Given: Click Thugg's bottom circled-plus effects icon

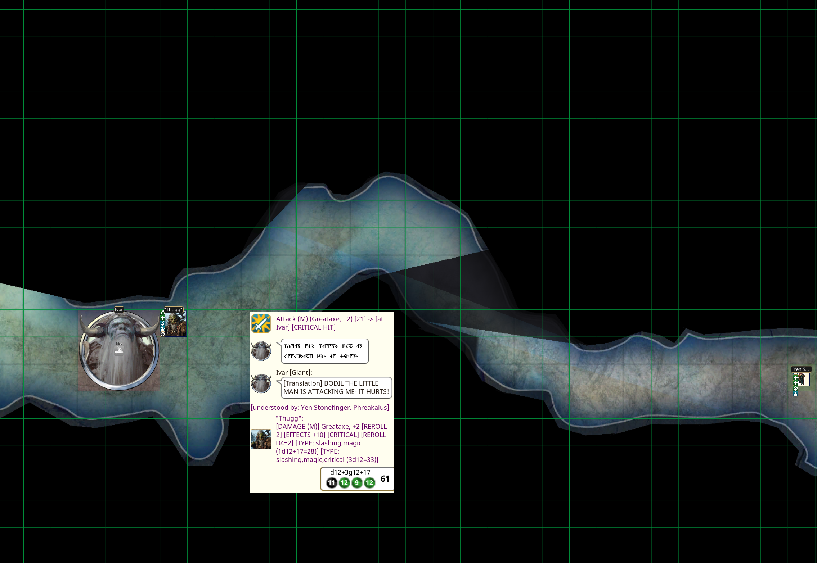Looking at the screenshot, I should [x=162, y=334].
